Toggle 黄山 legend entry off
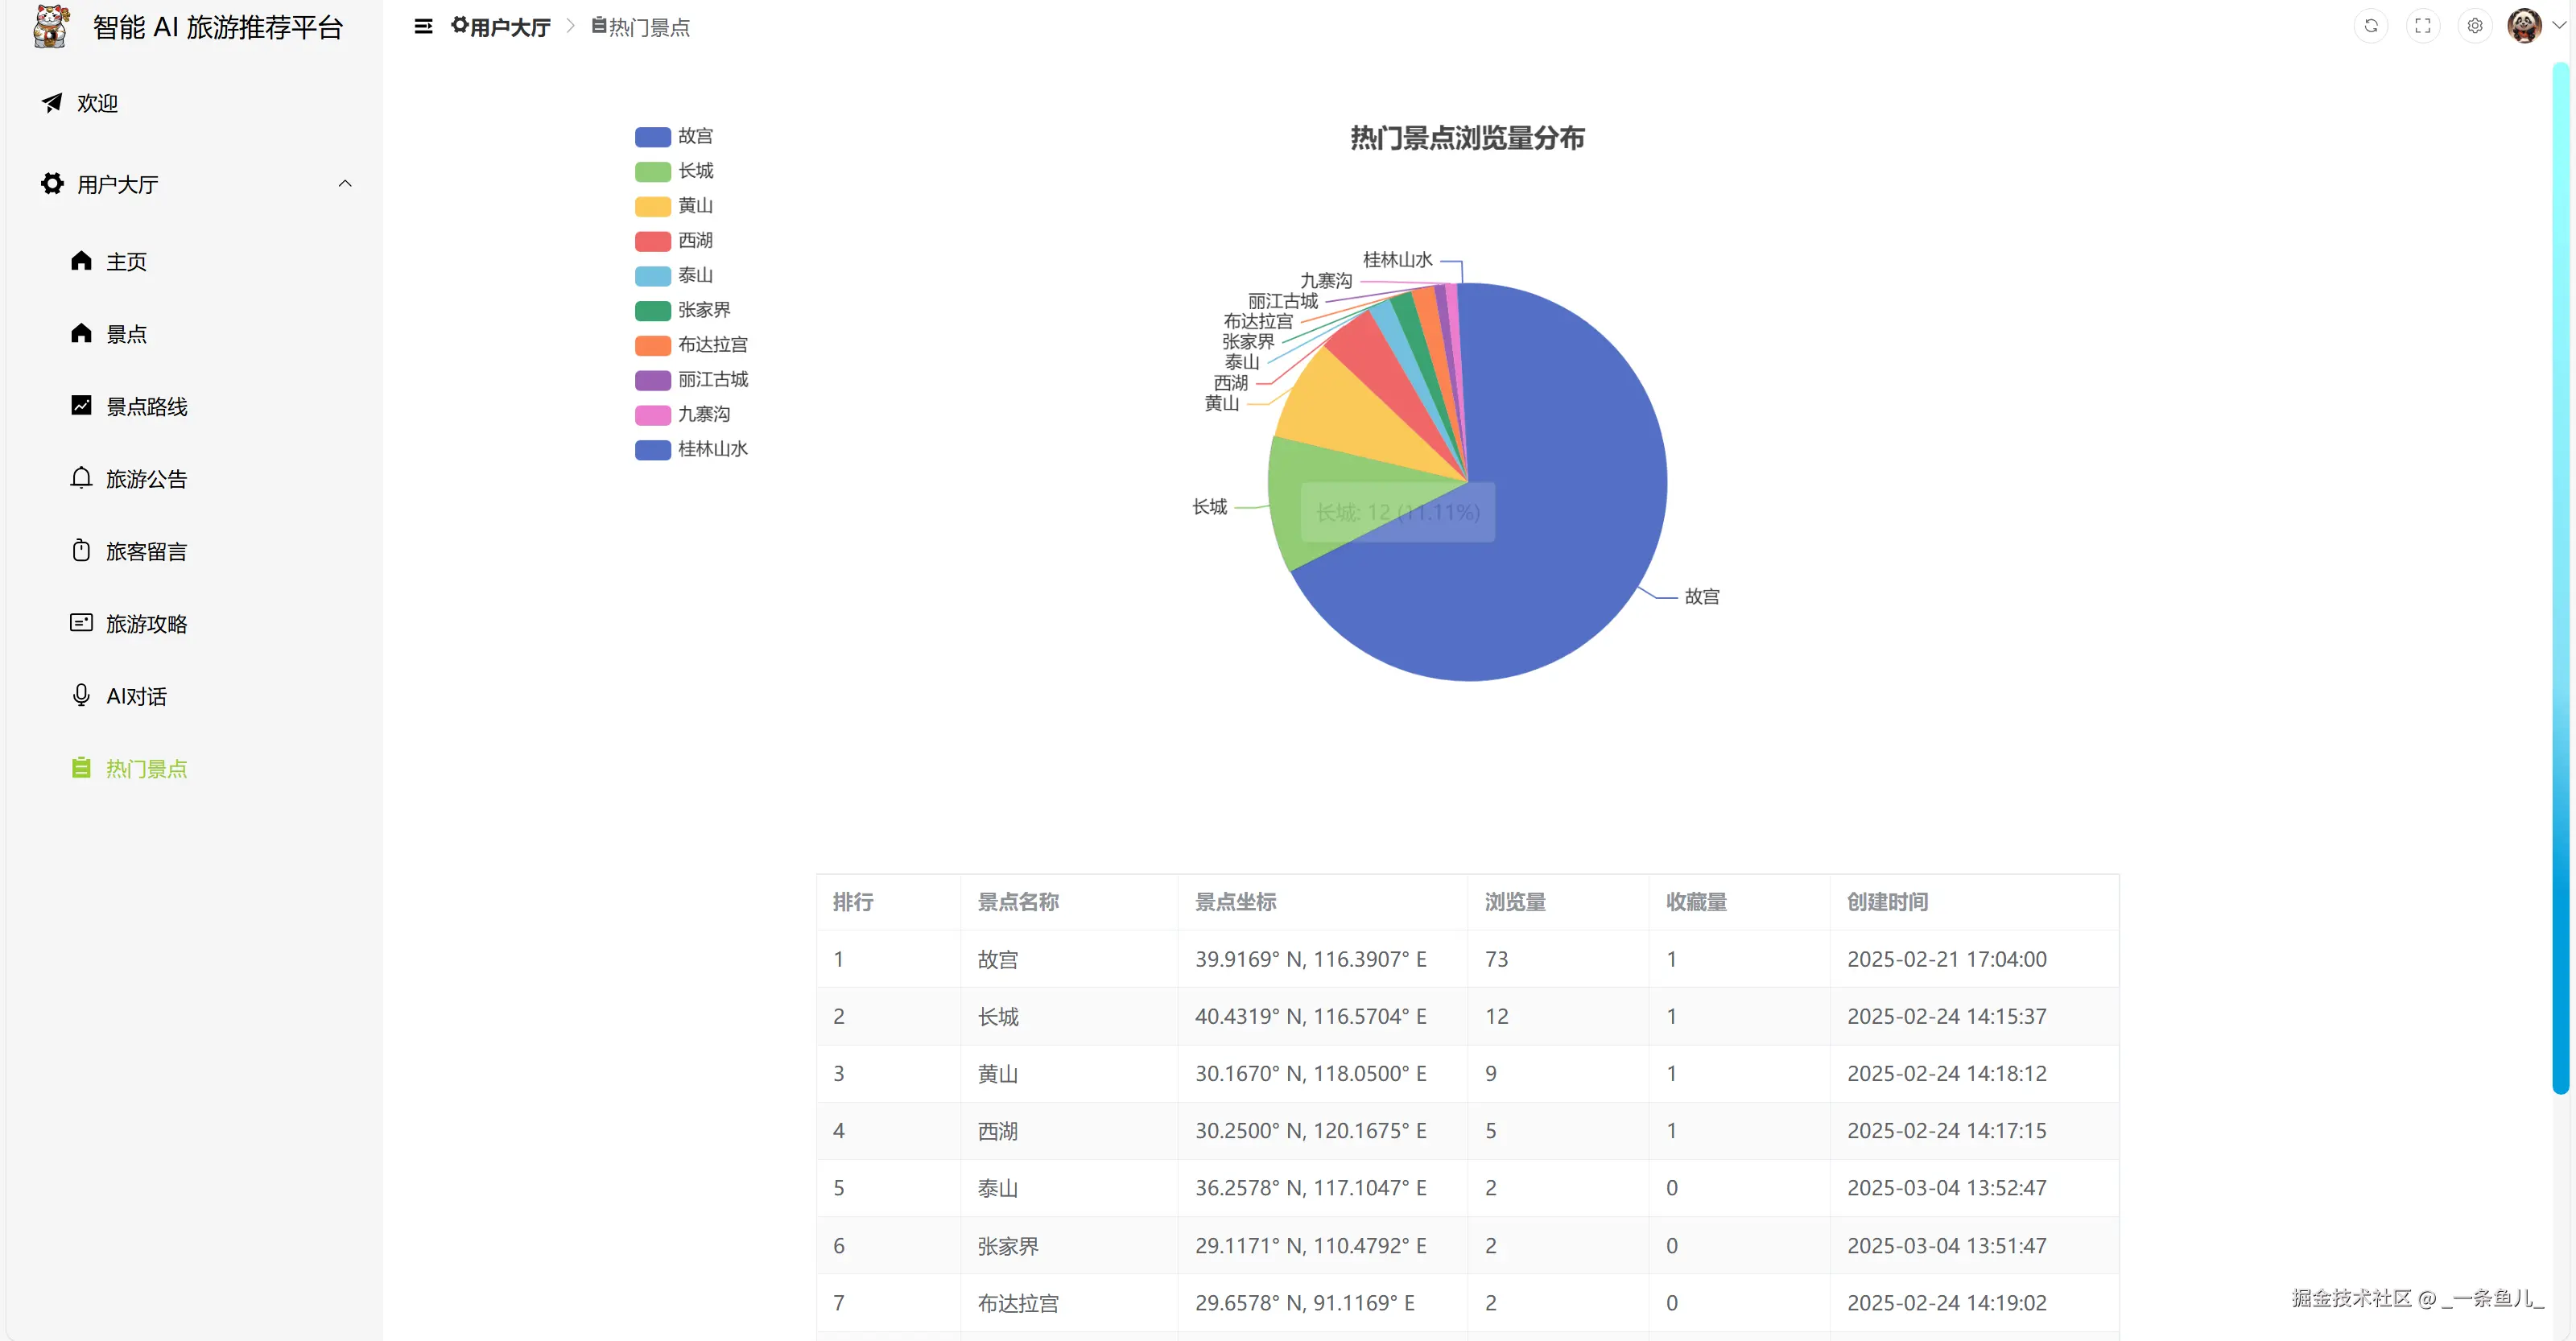The width and height of the screenshot is (2576, 1341). click(674, 206)
